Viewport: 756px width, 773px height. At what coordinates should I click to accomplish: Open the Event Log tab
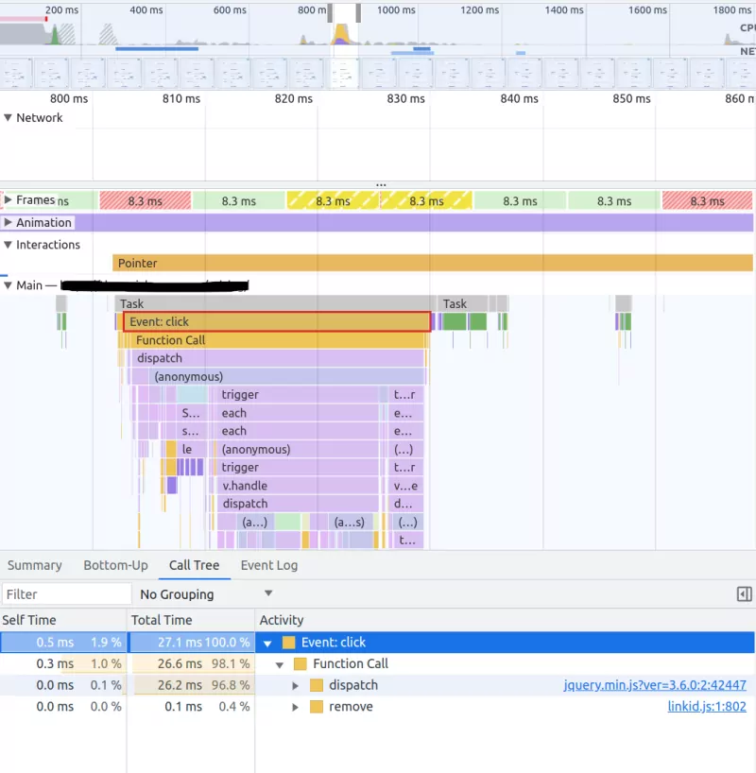pyautogui.click(x=270, y=565)
